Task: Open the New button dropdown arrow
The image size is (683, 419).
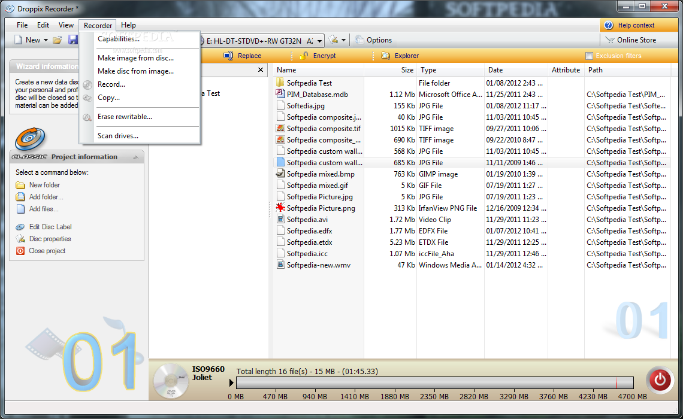Action: pos(46,40)
